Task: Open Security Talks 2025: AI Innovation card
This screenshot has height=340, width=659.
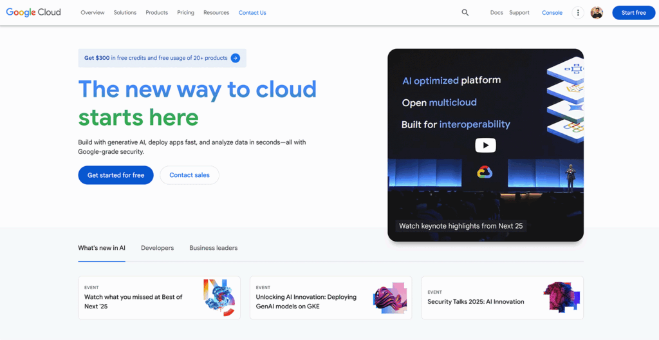Action: pos(502,297)
